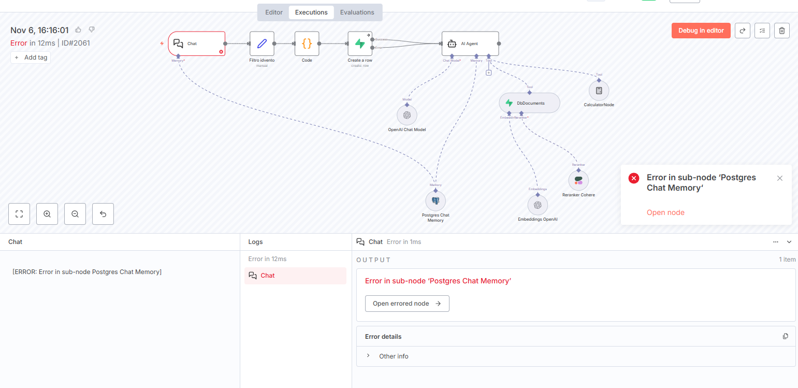The width and height of the screenshot is (798, 388).
Task: Click Open node in the error notification
Action: [x=665, y=212]
